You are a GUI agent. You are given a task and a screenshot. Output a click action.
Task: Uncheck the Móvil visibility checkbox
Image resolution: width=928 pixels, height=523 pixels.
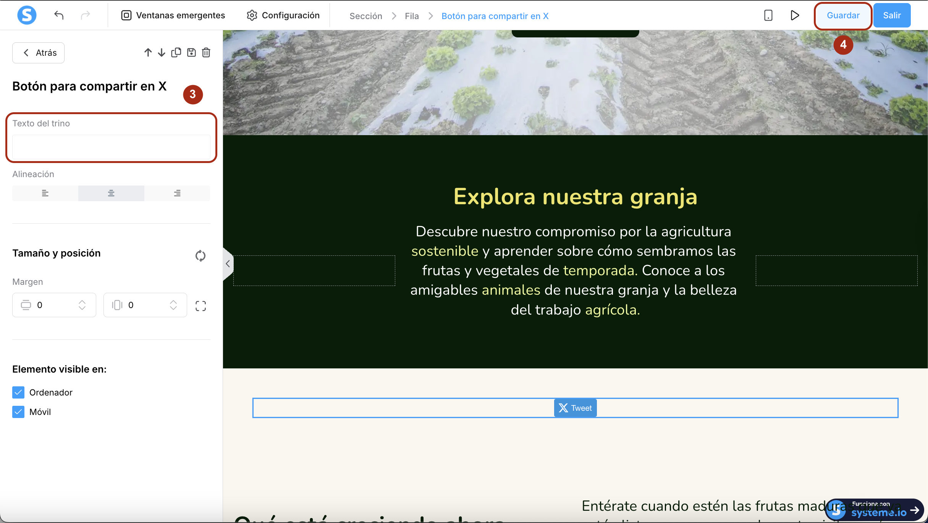click(x=18, y=412)
